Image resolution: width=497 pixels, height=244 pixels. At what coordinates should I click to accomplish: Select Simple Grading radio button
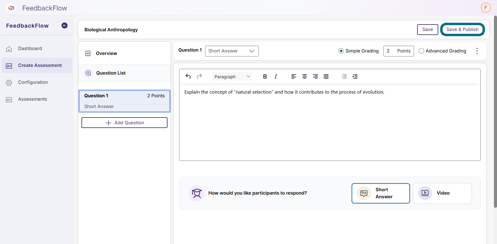[341, 51]
